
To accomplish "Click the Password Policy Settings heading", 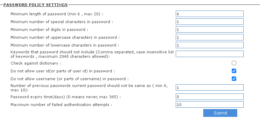I will [x=35, y=5].
